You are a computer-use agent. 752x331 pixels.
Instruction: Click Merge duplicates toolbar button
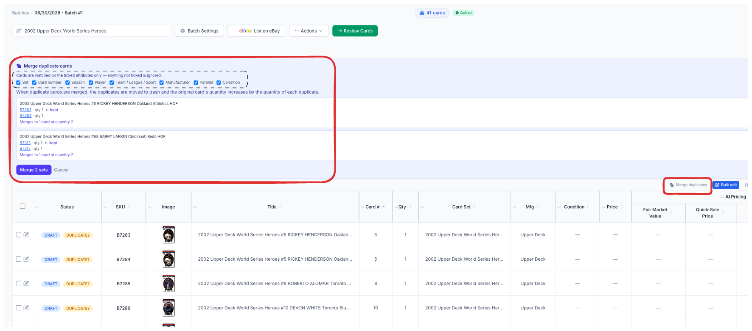(x=688, y=185)
